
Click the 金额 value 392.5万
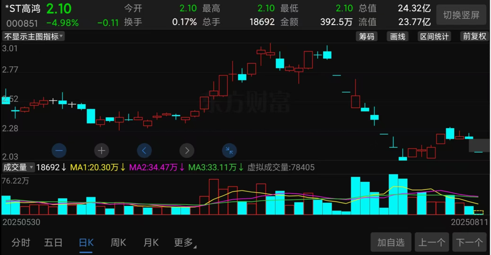pos(336,22)
